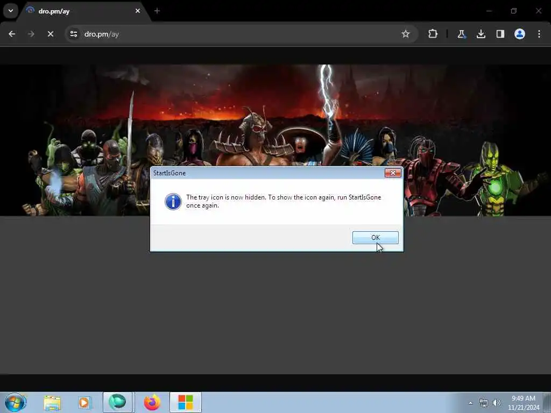Go back to the previous page
The height and width of the screenshot is (413, 551).
pyautogui.click(x=12, y=34)
